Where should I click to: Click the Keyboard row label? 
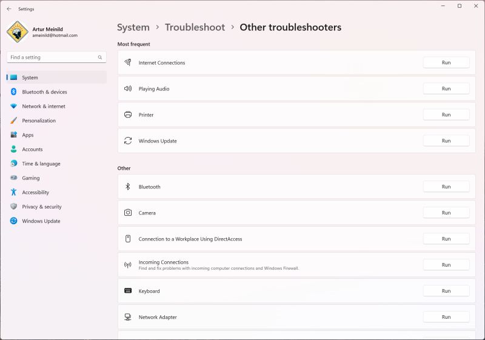click(x=149, y=291)
